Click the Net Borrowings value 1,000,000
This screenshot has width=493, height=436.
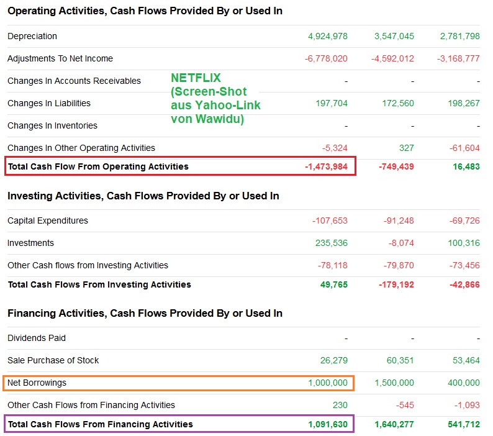pos(328,383)
